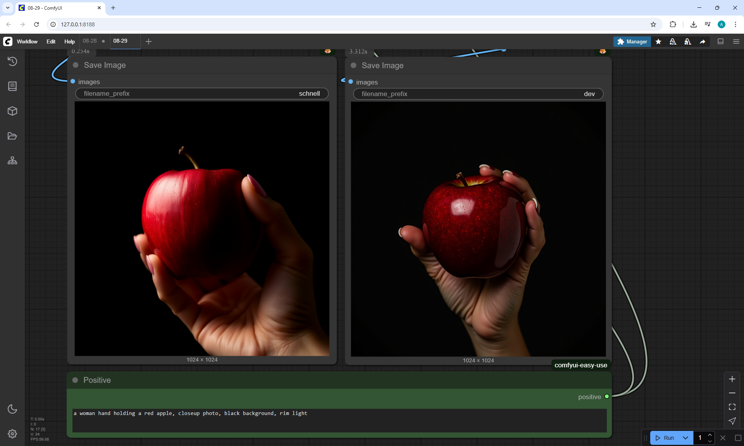
Task: Collapse the Positive node with its dot
Action: tap(75, 380)
